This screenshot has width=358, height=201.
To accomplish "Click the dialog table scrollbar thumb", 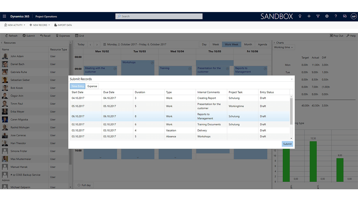I will 291,111.
